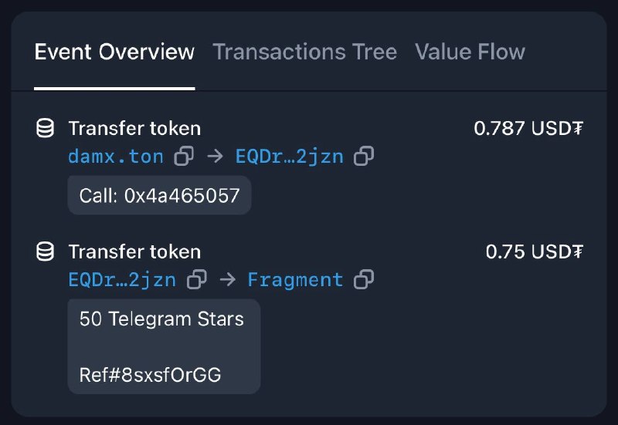The image size is (618, 425).
Task: Copy the damx.ton address
Action: pyautogui.click(x=184, y=157)
